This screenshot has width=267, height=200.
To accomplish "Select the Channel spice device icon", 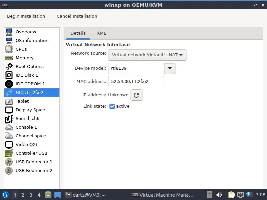I will 9,136.
